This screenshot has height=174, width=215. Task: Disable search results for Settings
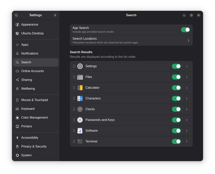pos(176,66)
